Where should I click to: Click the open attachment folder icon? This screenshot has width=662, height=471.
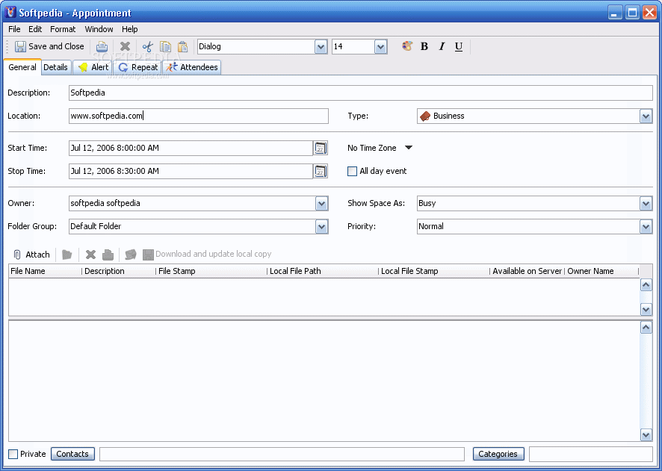pyautogui.click(x=67, y=255)
